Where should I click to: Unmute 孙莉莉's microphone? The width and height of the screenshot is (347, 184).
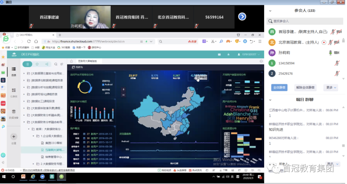click(331, 53)
